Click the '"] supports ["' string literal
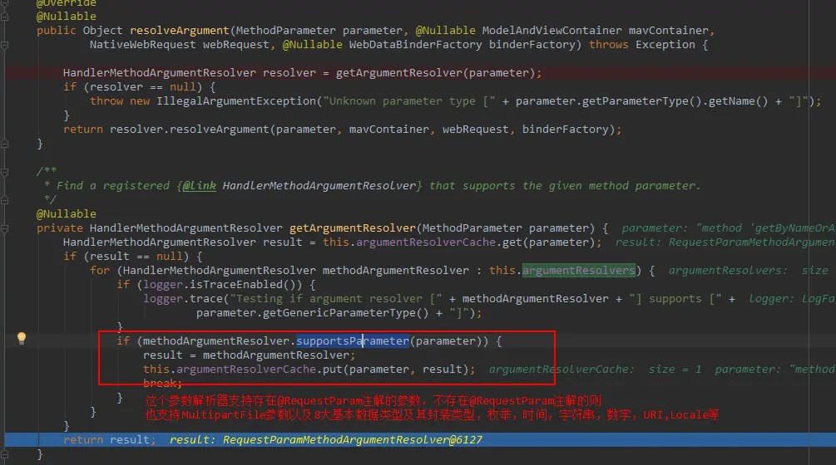This screenshot has height=465, width=836. click(x=675, y=298)
